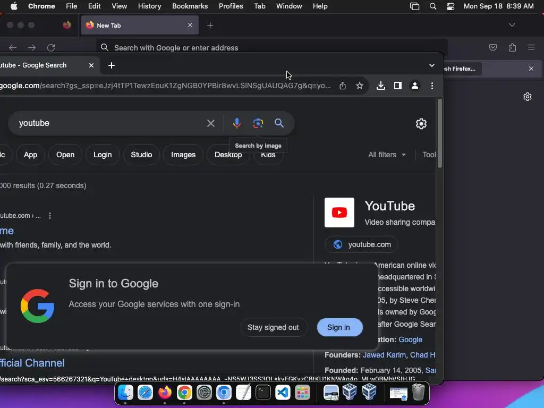Click the Chrome address bar URL
This screenshot has height=408, width=544.
tap(166, 86)
